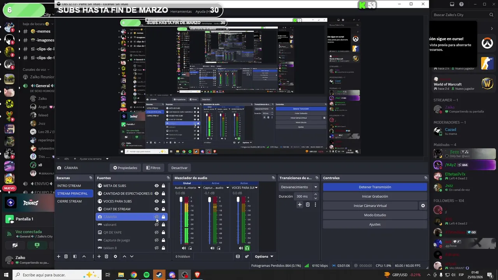
Task: Select the STREAM PRINCIPAL scene
Action: pos(74,194)
